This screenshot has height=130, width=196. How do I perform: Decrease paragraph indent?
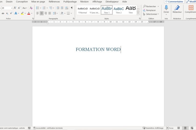[x=58, y=8]
